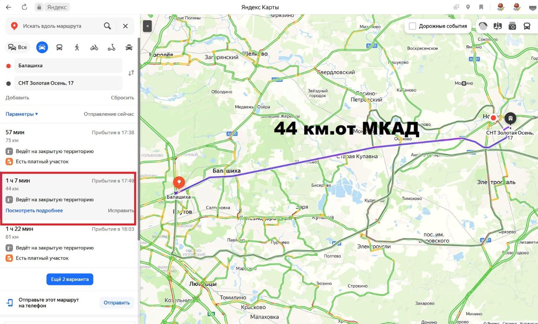538x324 pixels.
Task: Click 'Исправить' on the 44 км route
Action: coord(121,210)
